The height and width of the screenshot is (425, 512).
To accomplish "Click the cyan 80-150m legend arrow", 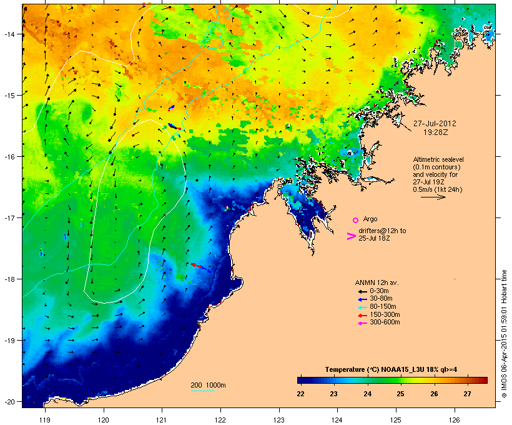I will click(362, 307).
